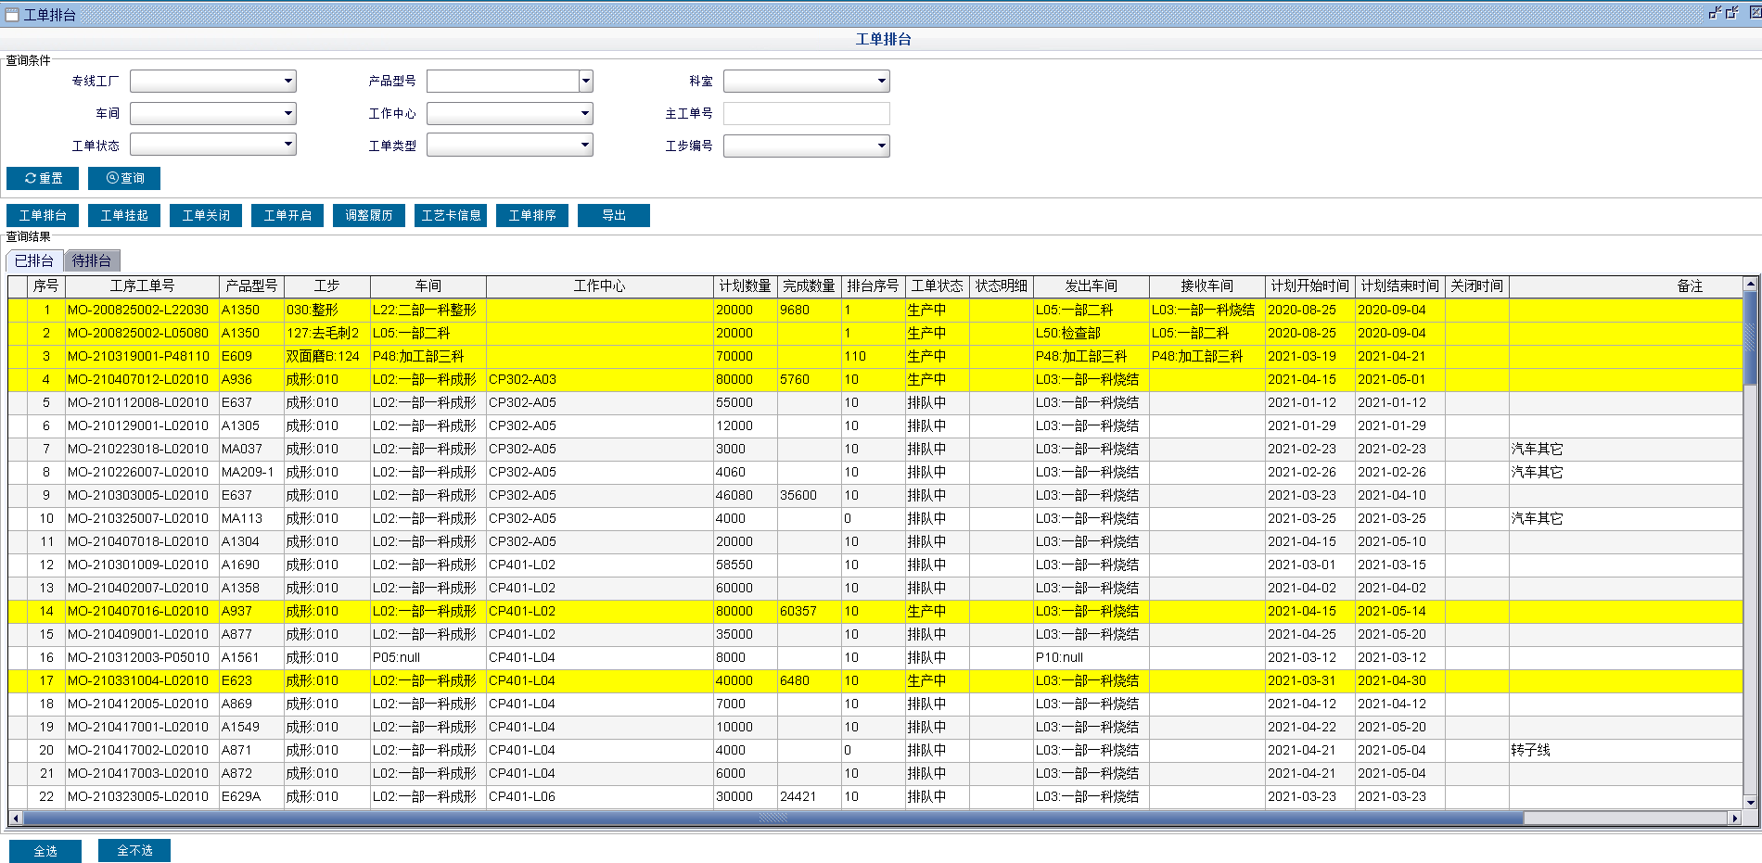Screen dimensions: 1762x863
Task: Expand the 产品型号 combo box
Action: [585, 82]
